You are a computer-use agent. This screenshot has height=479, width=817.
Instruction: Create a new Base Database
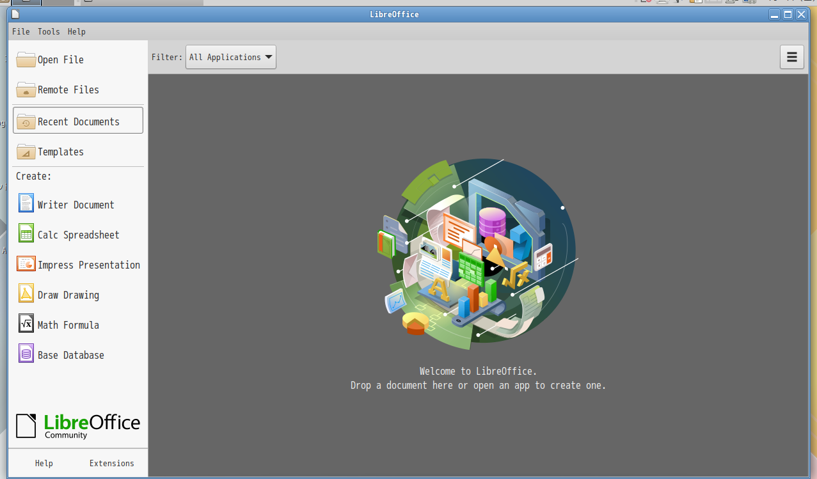pyautogui.click(x=78, y=355)
